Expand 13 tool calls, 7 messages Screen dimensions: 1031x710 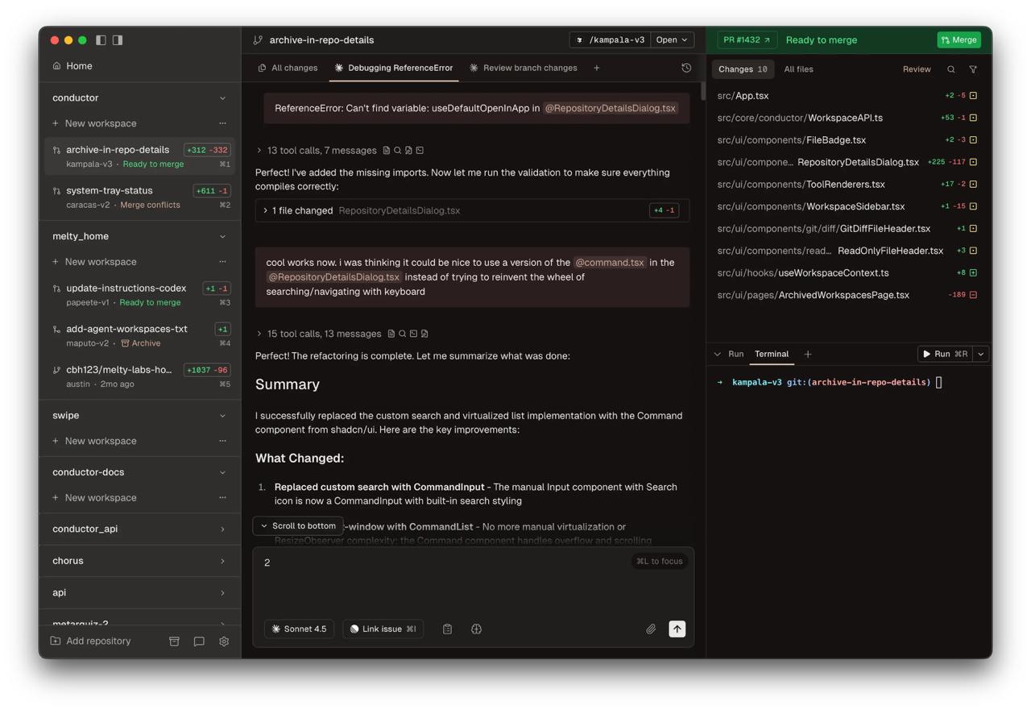coord(317,151)
